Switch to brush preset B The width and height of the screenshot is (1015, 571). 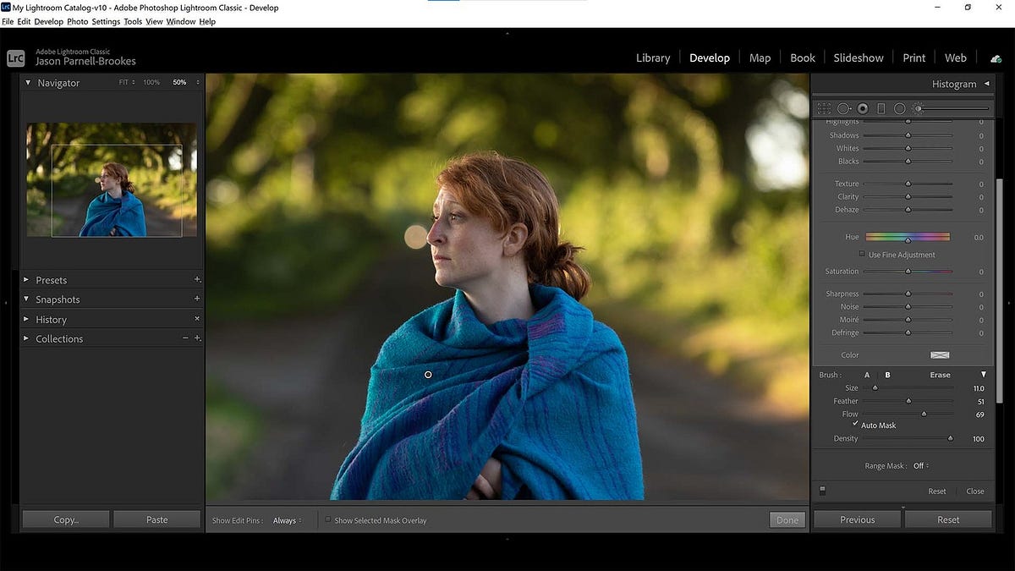click(x=886, y=374)
